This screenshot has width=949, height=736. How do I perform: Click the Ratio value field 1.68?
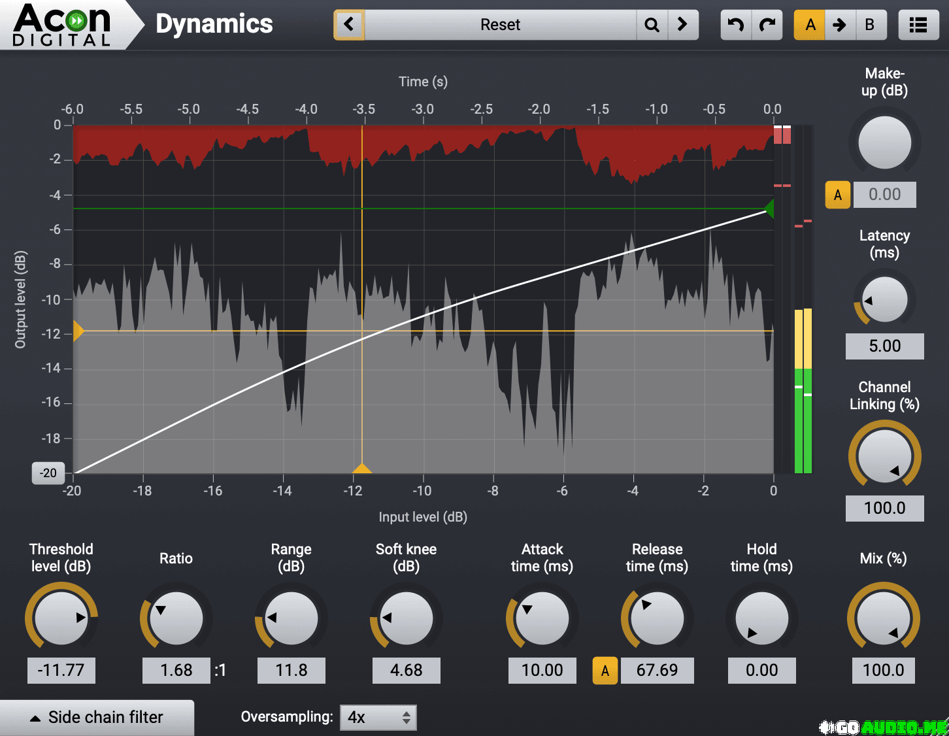click(x=176, y=671)
